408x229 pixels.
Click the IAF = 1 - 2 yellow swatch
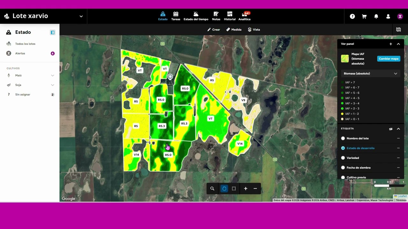coord(342,114)
